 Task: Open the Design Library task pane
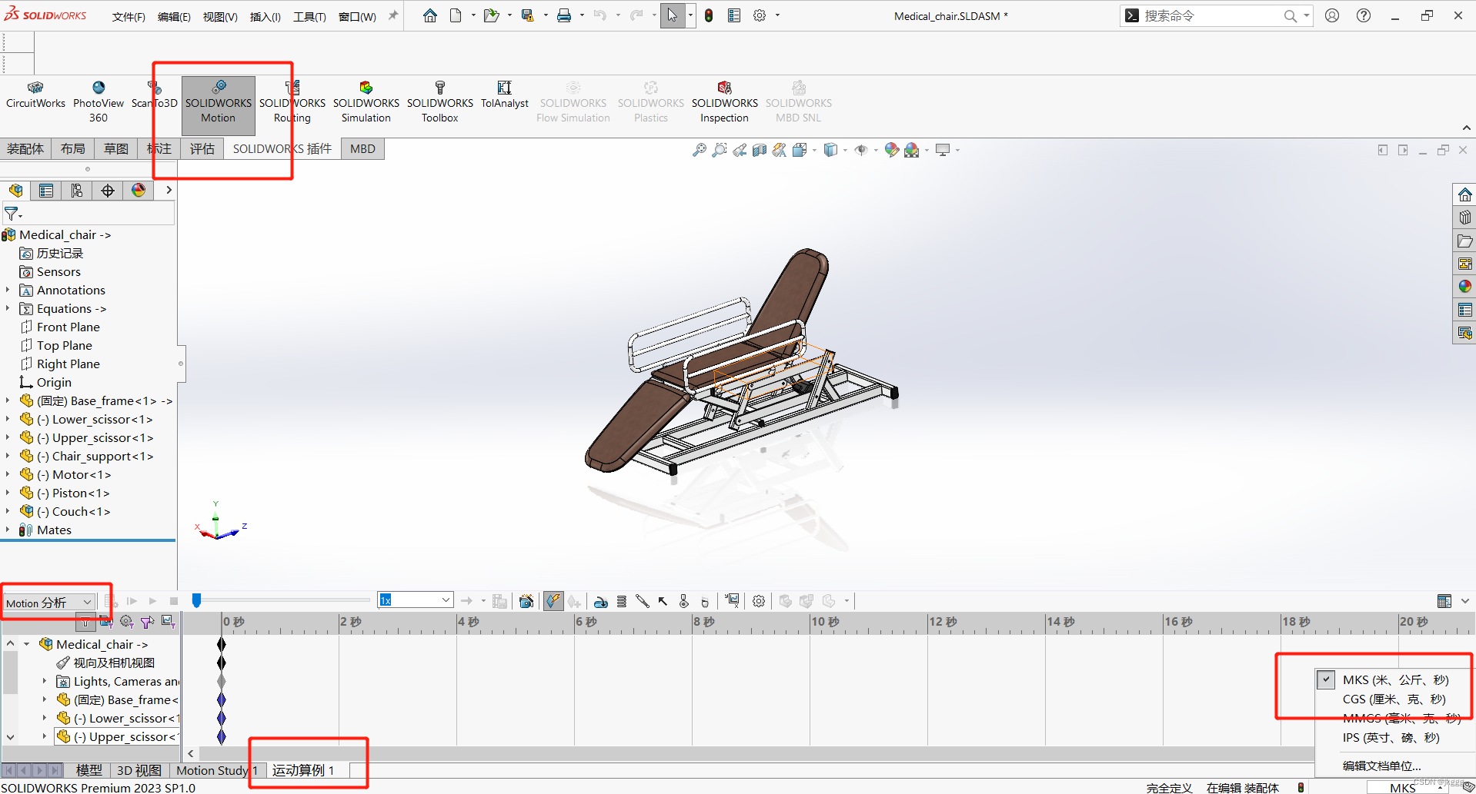pyautogui.click(x=1464, y=218)
